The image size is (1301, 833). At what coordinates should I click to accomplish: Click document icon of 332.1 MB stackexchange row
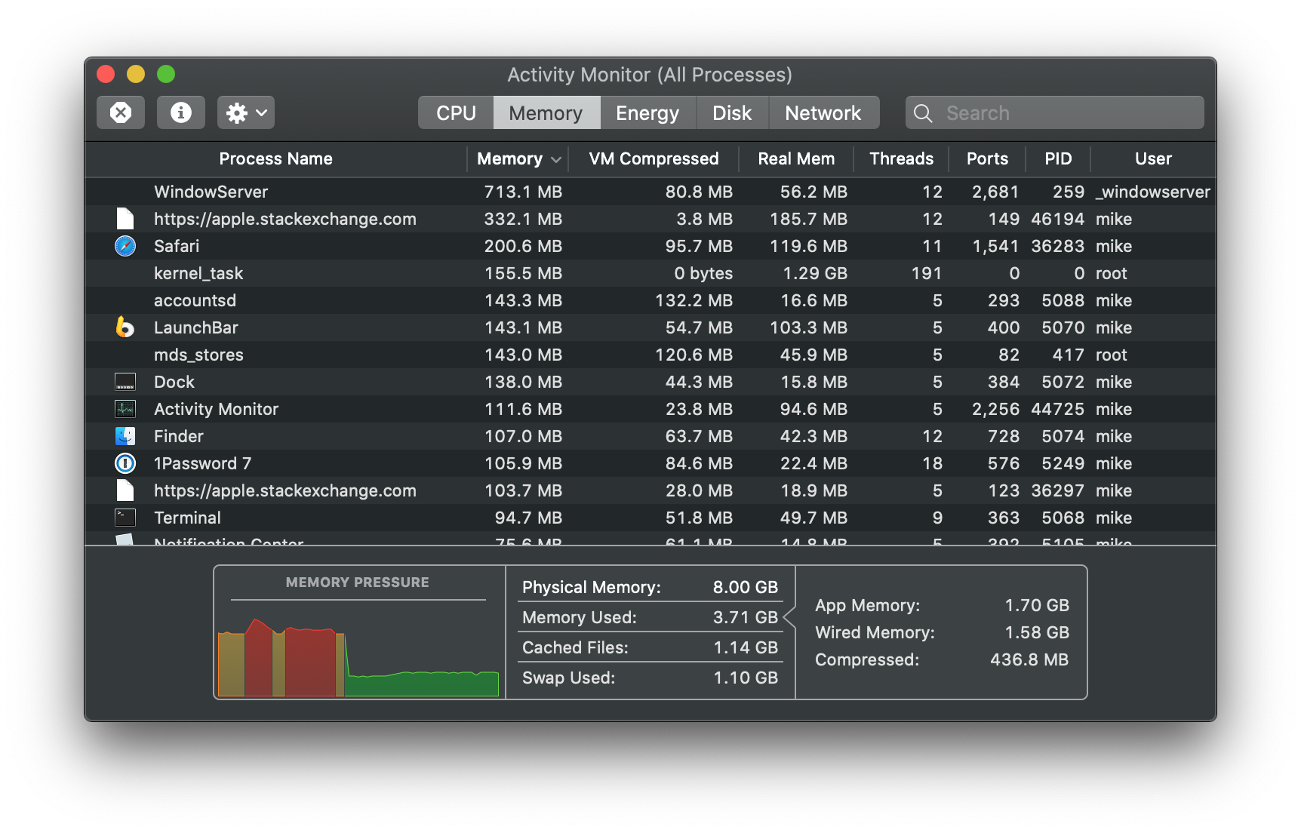pos(125,219)
